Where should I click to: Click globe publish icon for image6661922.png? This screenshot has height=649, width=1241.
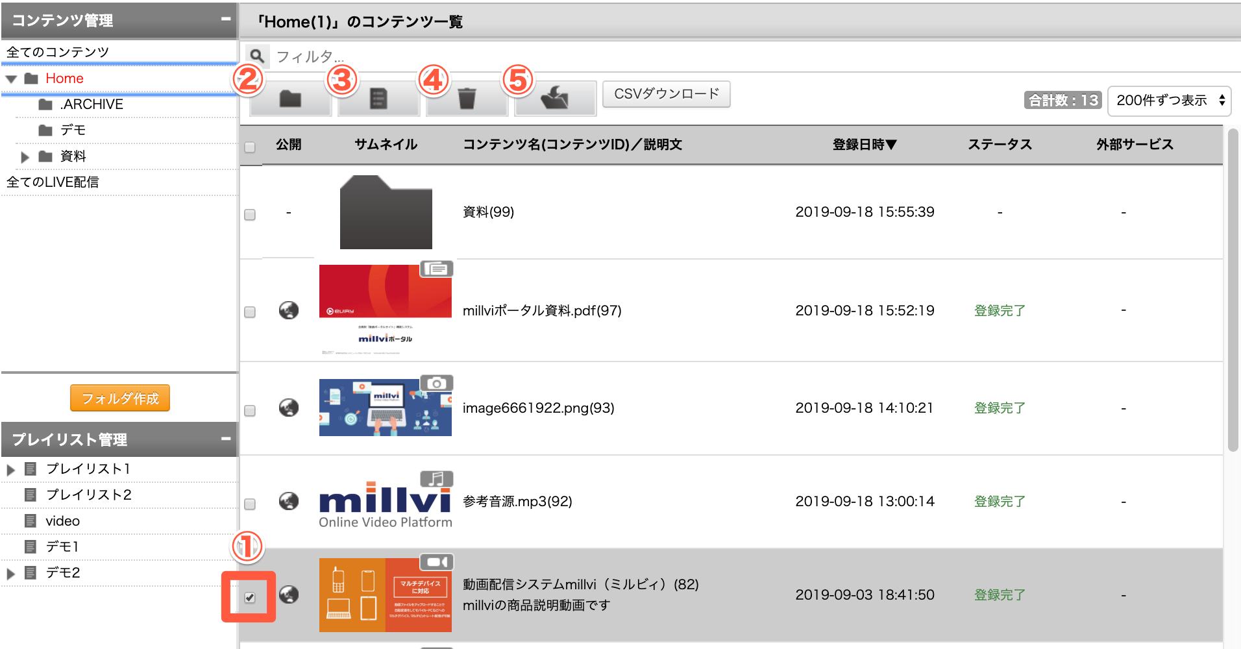(289, 408)
